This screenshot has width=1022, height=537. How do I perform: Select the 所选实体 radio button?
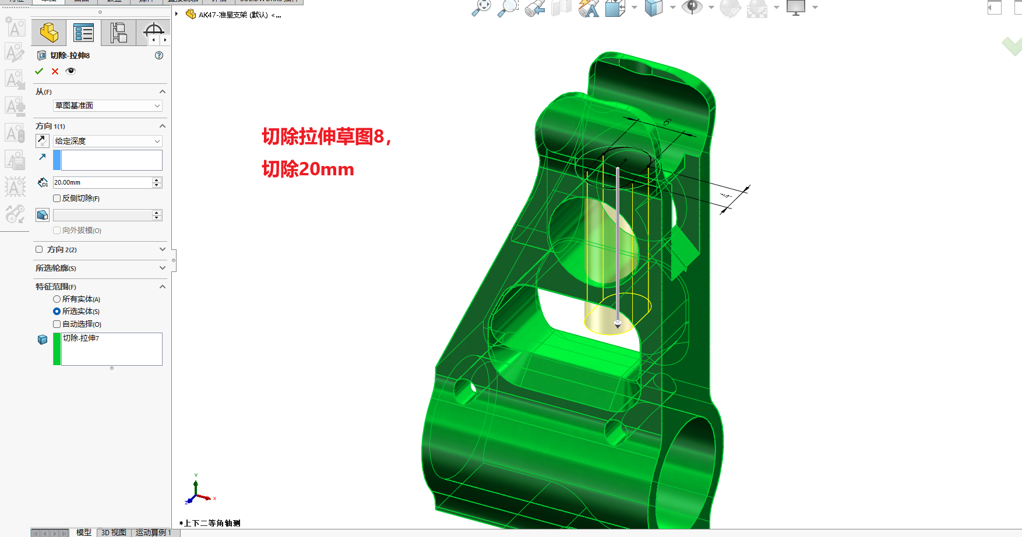coord(57,311)
